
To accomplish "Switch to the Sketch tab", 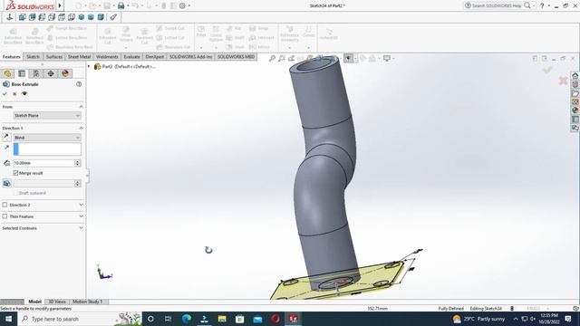I will click(33, 57).
